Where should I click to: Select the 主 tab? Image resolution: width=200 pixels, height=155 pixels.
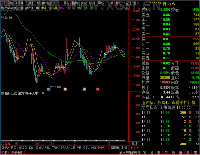tap(188, 152)
